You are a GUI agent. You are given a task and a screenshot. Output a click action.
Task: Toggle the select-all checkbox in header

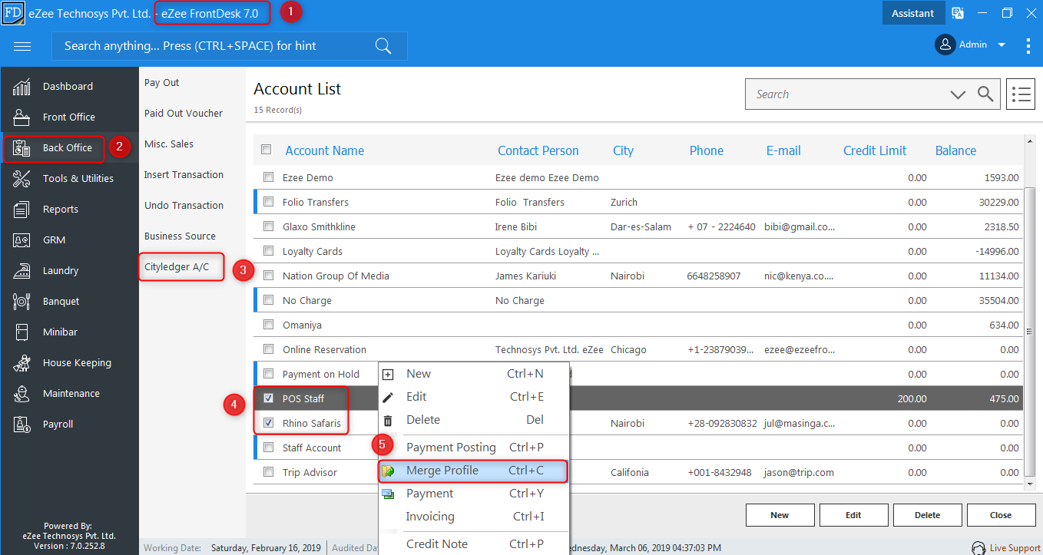tap(267, 149)
